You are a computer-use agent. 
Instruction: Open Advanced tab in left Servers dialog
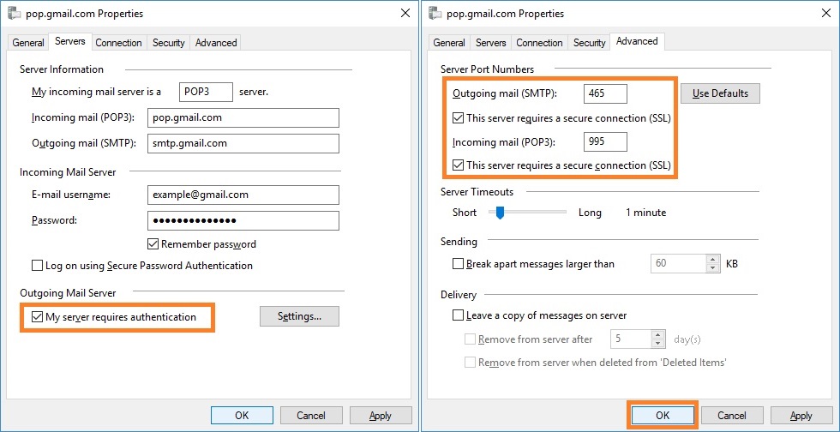coord(216,43)
